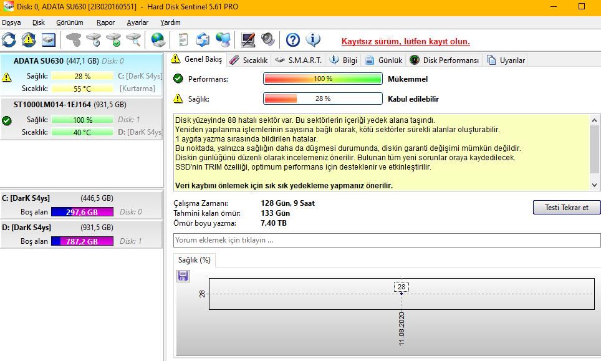The width and height of the screenshot is (601, 361).
Task: Click the ST1000LM014 temperature 40 °C bar
Action: [x=82, y=132]
